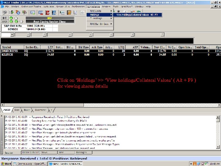
Task: Expand the RMS Limits submenu
Action: click(100, 11)
